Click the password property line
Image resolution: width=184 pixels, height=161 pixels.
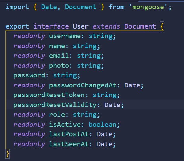tap(47, 75)
